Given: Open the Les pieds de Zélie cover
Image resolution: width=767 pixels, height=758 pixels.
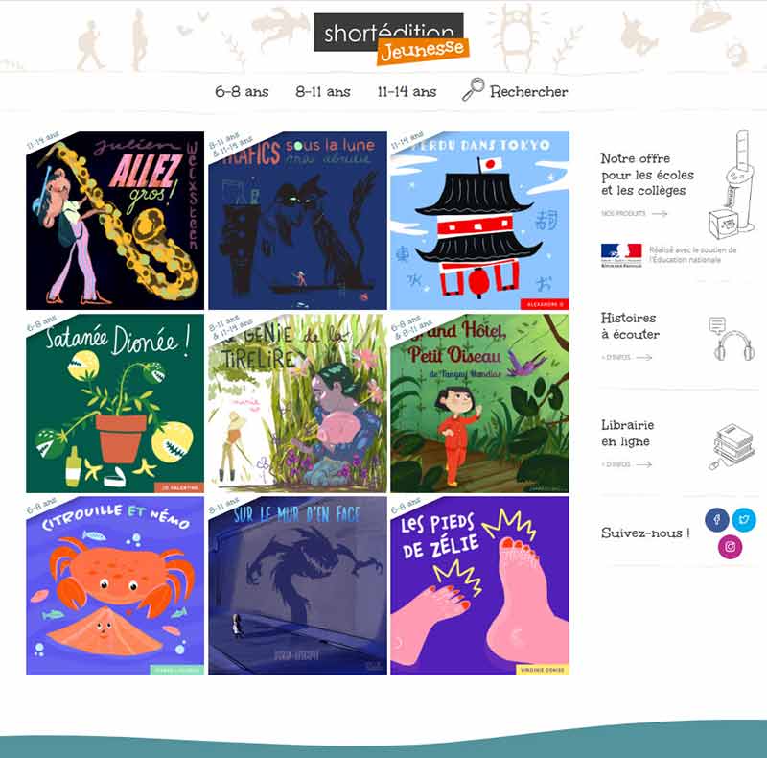Looking at the screenshot, I should coord(480,586).
